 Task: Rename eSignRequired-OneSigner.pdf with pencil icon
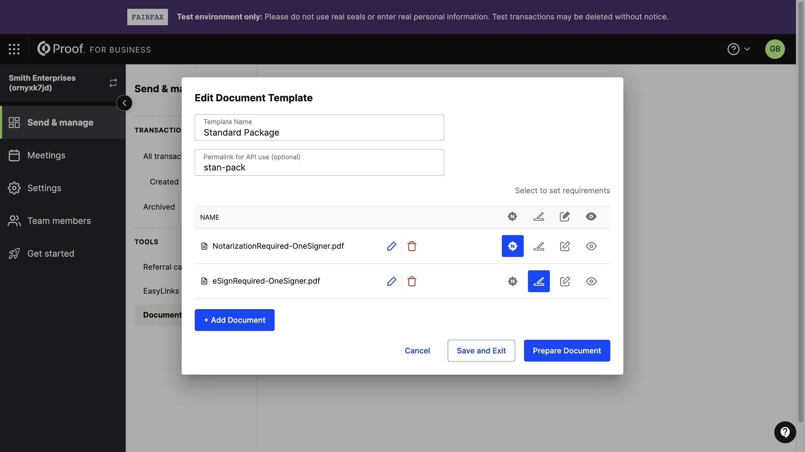[x=391, y=281]
